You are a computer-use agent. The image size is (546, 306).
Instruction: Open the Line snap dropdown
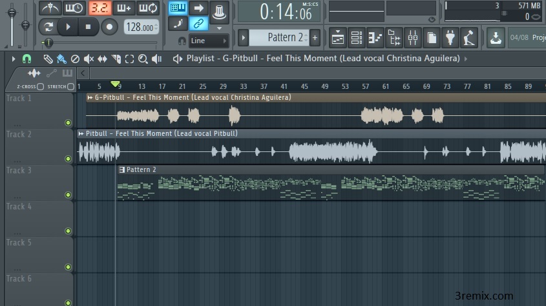point(208,41)
